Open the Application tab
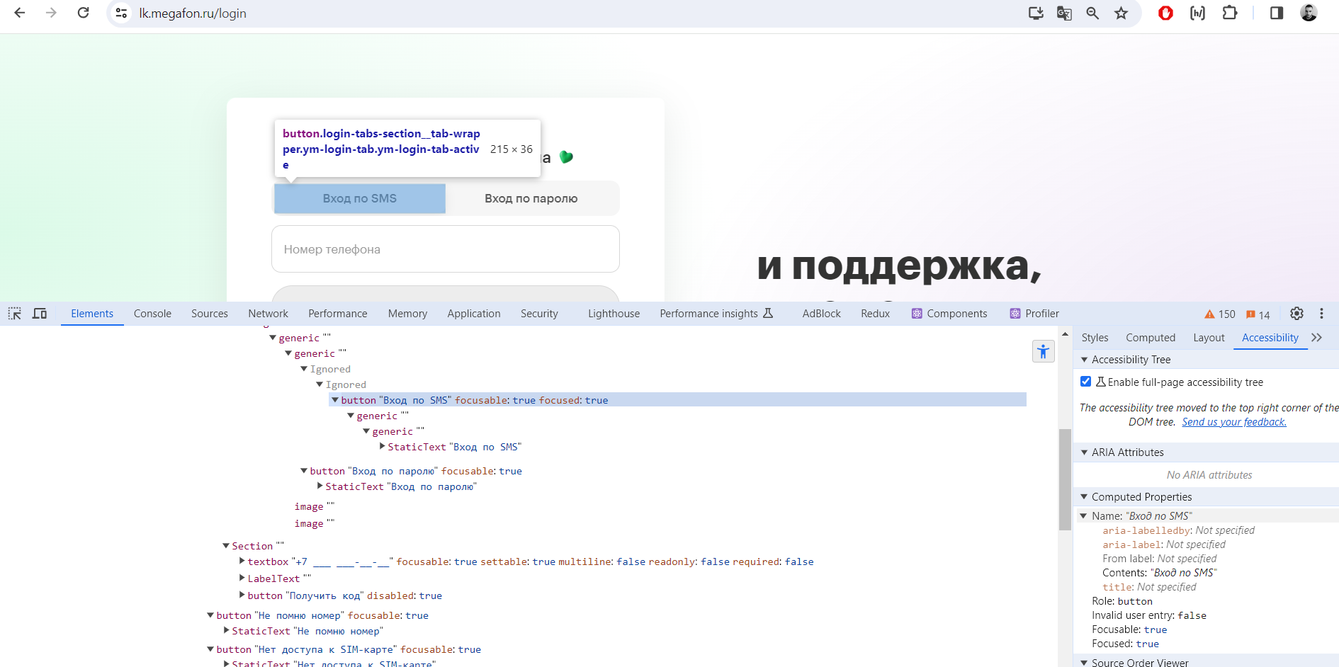 [x=474, y=314]
